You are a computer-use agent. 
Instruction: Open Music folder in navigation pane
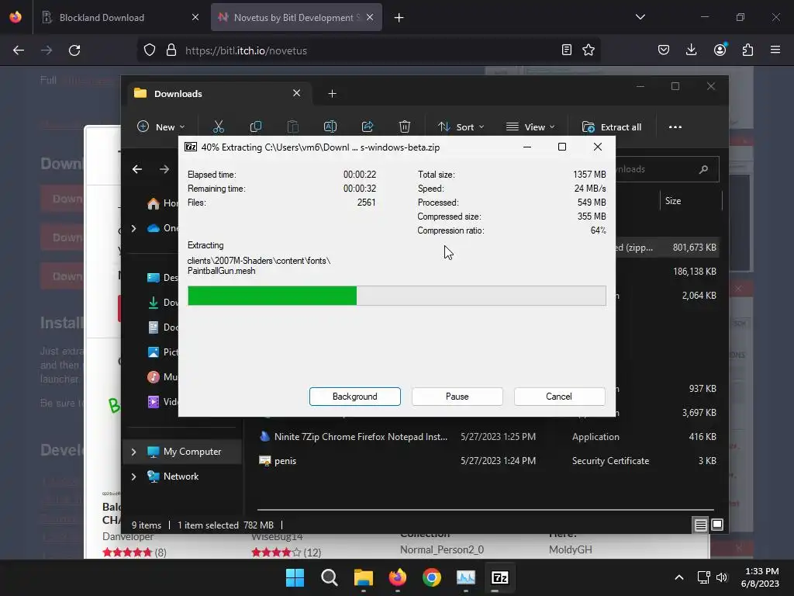click(163, 377)
